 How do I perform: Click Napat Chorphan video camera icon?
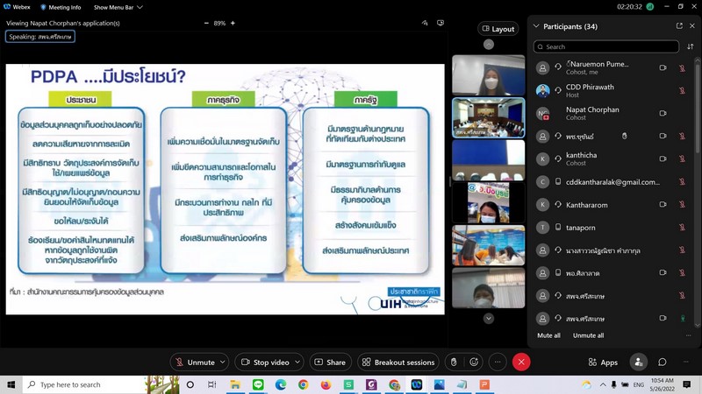tap(663, 114)
